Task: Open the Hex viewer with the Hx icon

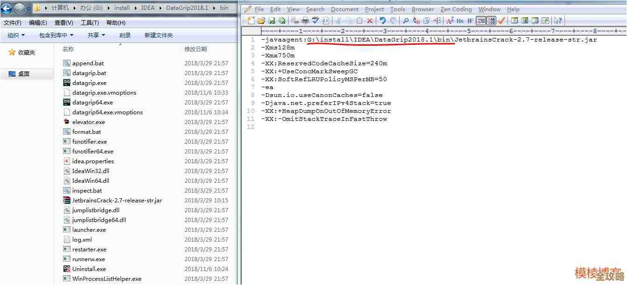Action: 460,21
